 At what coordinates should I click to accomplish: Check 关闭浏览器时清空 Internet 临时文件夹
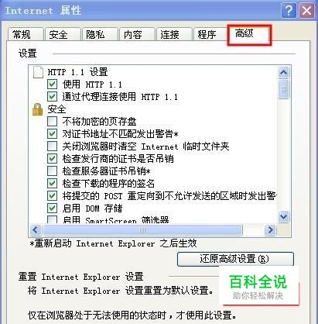pyautogui.click(x=52, y=146)
